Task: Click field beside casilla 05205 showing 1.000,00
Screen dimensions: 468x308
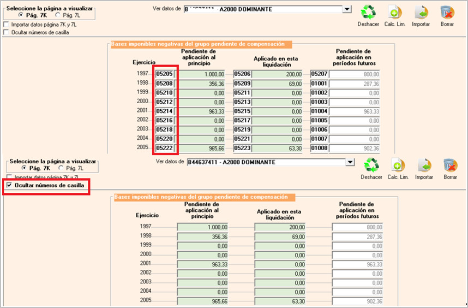Action: pyautogui.click(x=200, y=74)
